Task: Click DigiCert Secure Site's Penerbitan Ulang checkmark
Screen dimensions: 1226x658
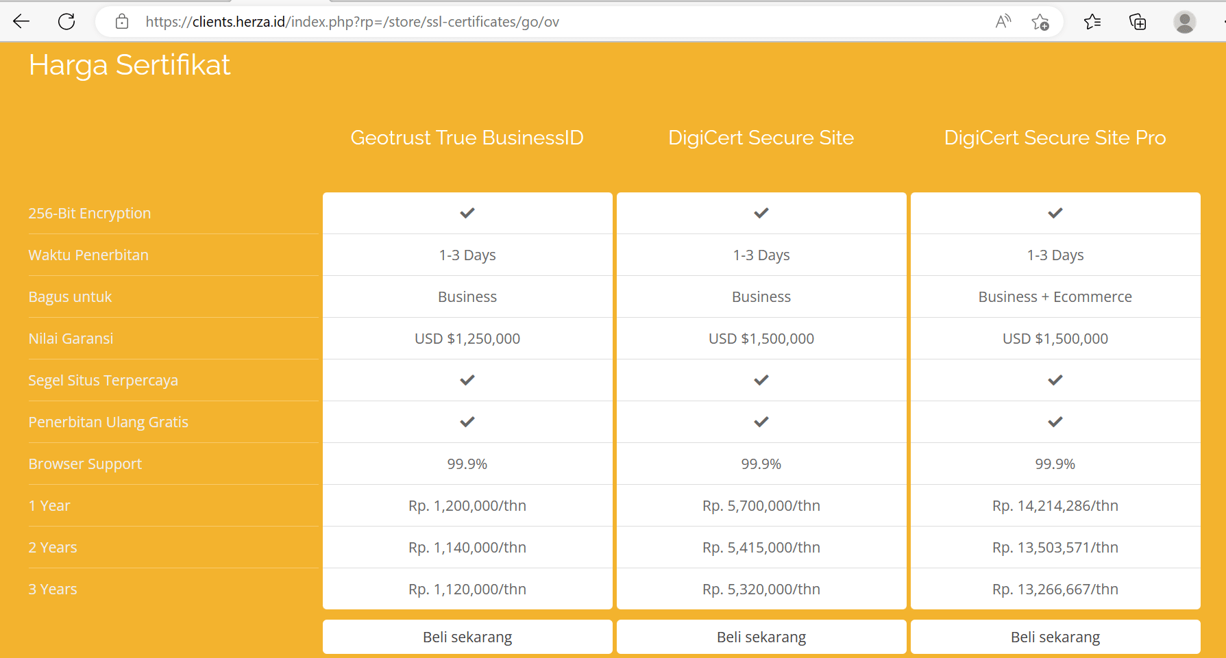Action: coord(761,422)
